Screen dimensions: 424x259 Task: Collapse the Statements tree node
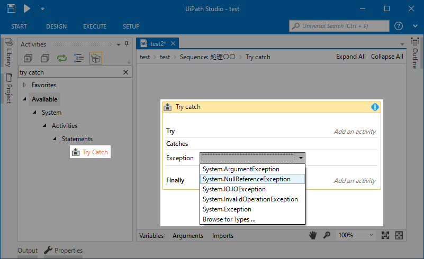pyautogui.click(x=55, y=138)
